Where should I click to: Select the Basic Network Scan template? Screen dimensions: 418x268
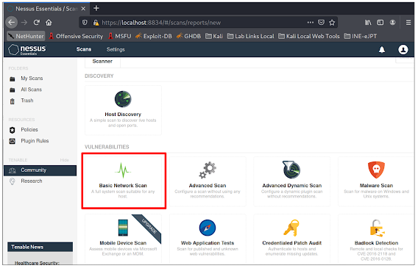click(123, 181)
